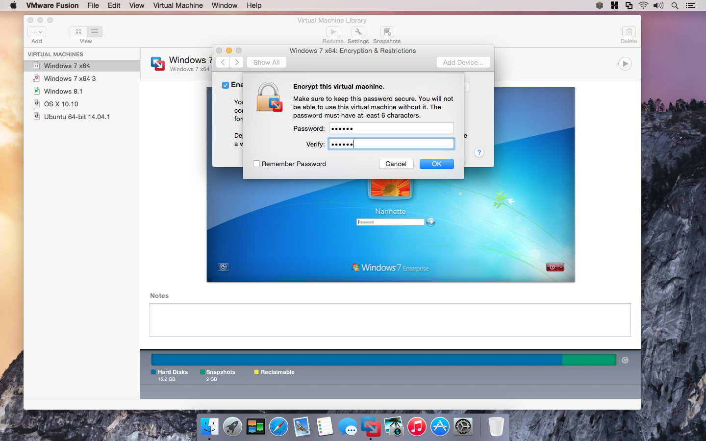Go back with the left chevron
706x441 pixels.
[223, 62]
